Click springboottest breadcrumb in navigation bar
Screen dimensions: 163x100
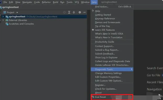pos(10,7)
